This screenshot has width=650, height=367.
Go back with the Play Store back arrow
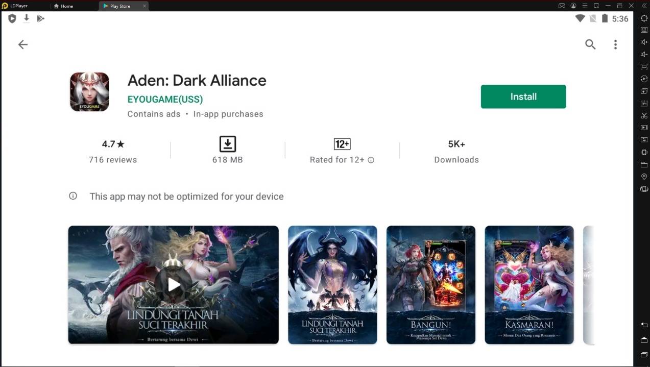(22, 44)
